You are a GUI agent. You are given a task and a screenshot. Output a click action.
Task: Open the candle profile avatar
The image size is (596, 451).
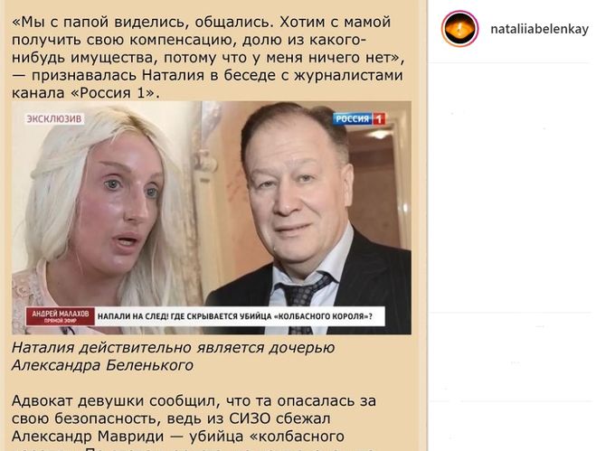459,29
